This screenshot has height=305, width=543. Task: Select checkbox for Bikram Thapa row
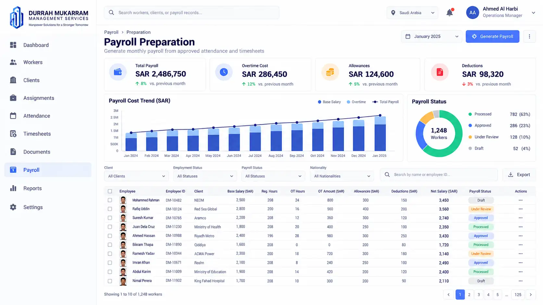click(x=110, y=245)
